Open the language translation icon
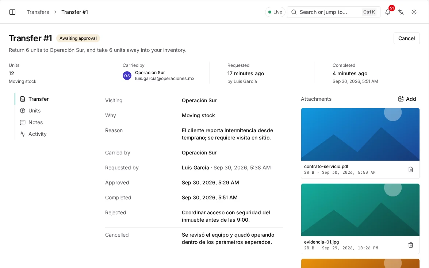The height and width of the screenshot is (268, 429). tap(401, 12)
